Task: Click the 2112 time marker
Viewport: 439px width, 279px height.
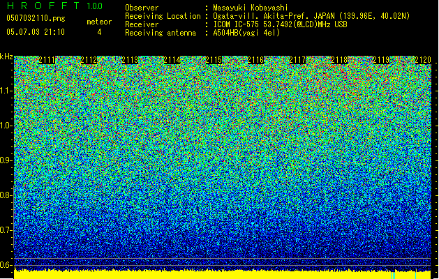Action: (x=89, y=60)
